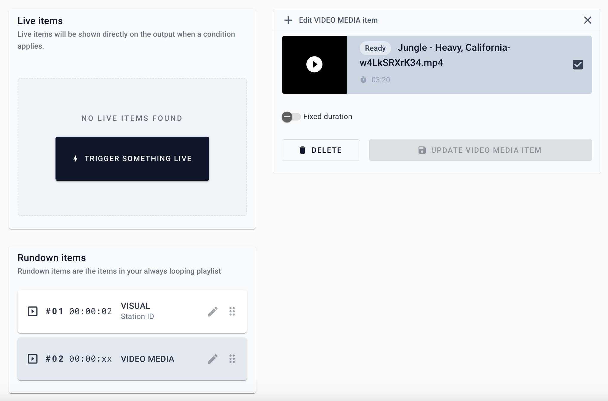Grab drag handle of VIDEO MEDIA item
The height and width of the screenshot is (401, 608).
(232, 359)
